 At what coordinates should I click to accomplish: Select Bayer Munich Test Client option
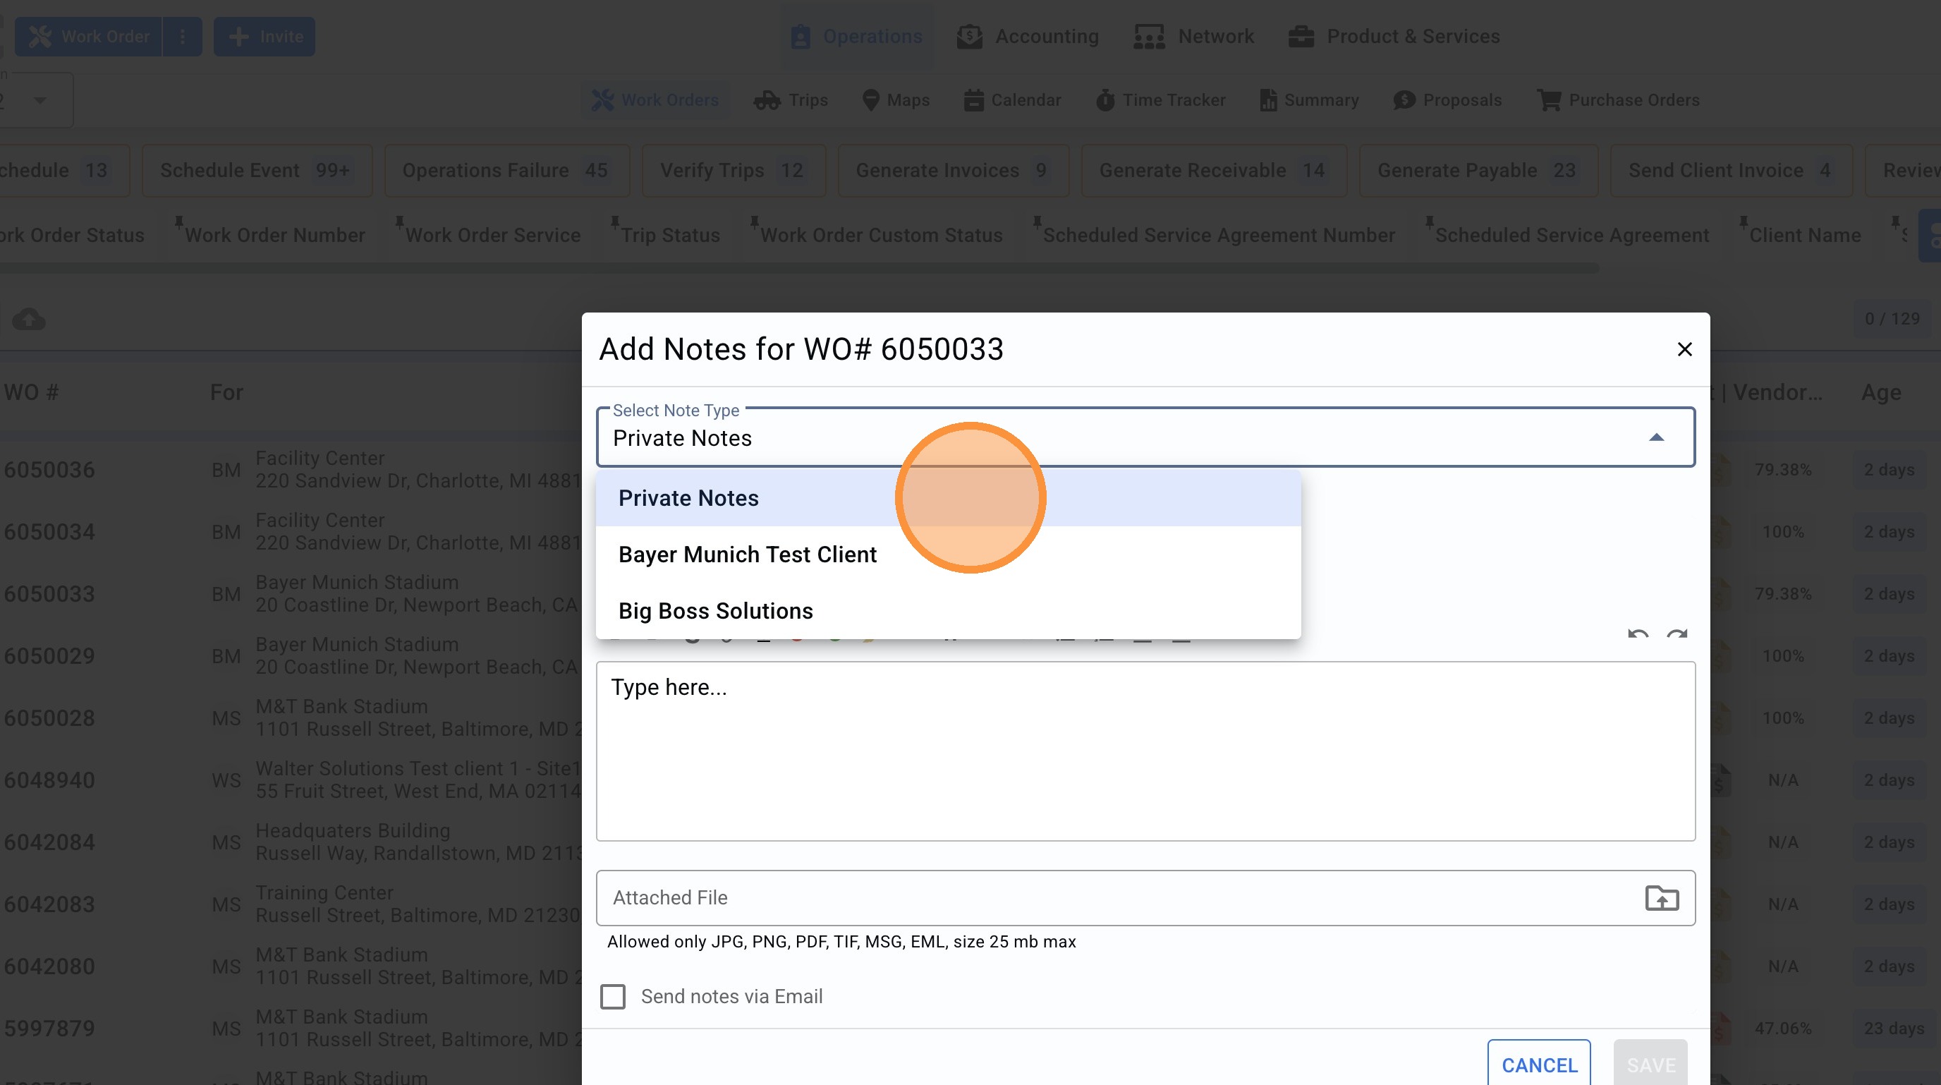point(747,554)
